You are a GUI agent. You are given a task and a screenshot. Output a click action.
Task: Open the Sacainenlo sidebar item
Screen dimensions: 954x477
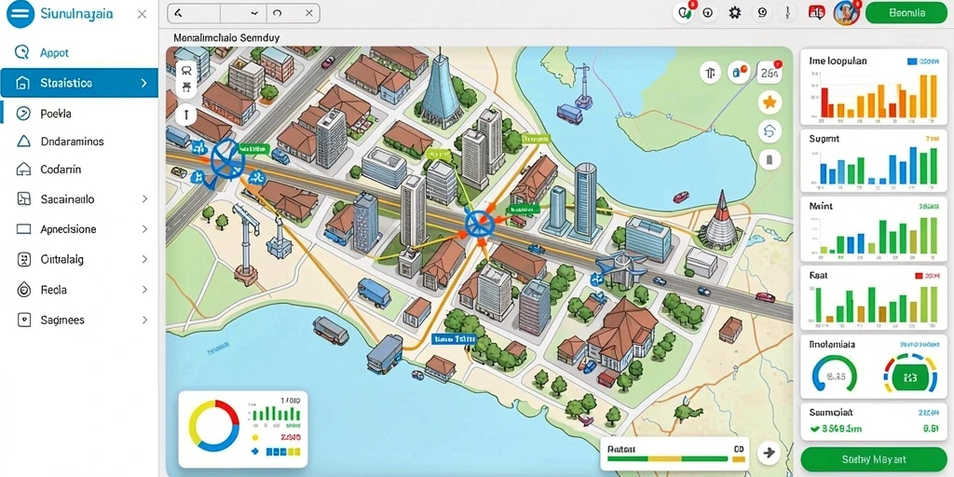coord(79,199)
